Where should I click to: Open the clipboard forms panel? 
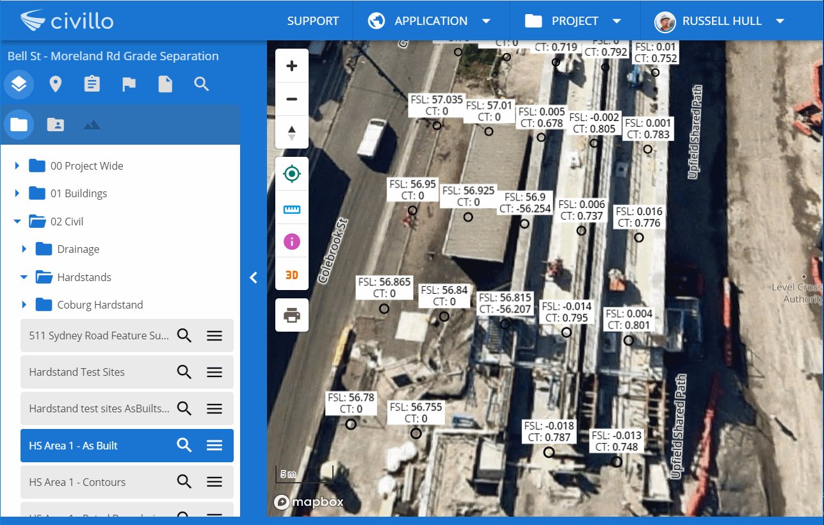92,84
